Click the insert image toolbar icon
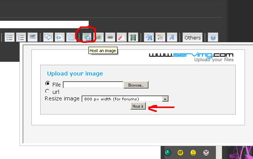This screenshot has height=159, width=253. coord(99,37)
